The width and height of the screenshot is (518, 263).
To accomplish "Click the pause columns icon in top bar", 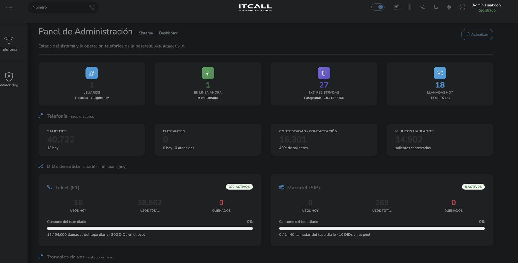I will 410,7.
